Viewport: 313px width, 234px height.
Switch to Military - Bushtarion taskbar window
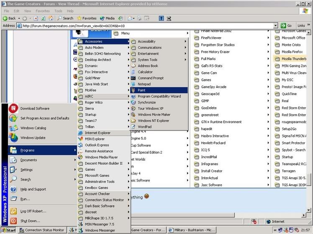click(192, 230)
